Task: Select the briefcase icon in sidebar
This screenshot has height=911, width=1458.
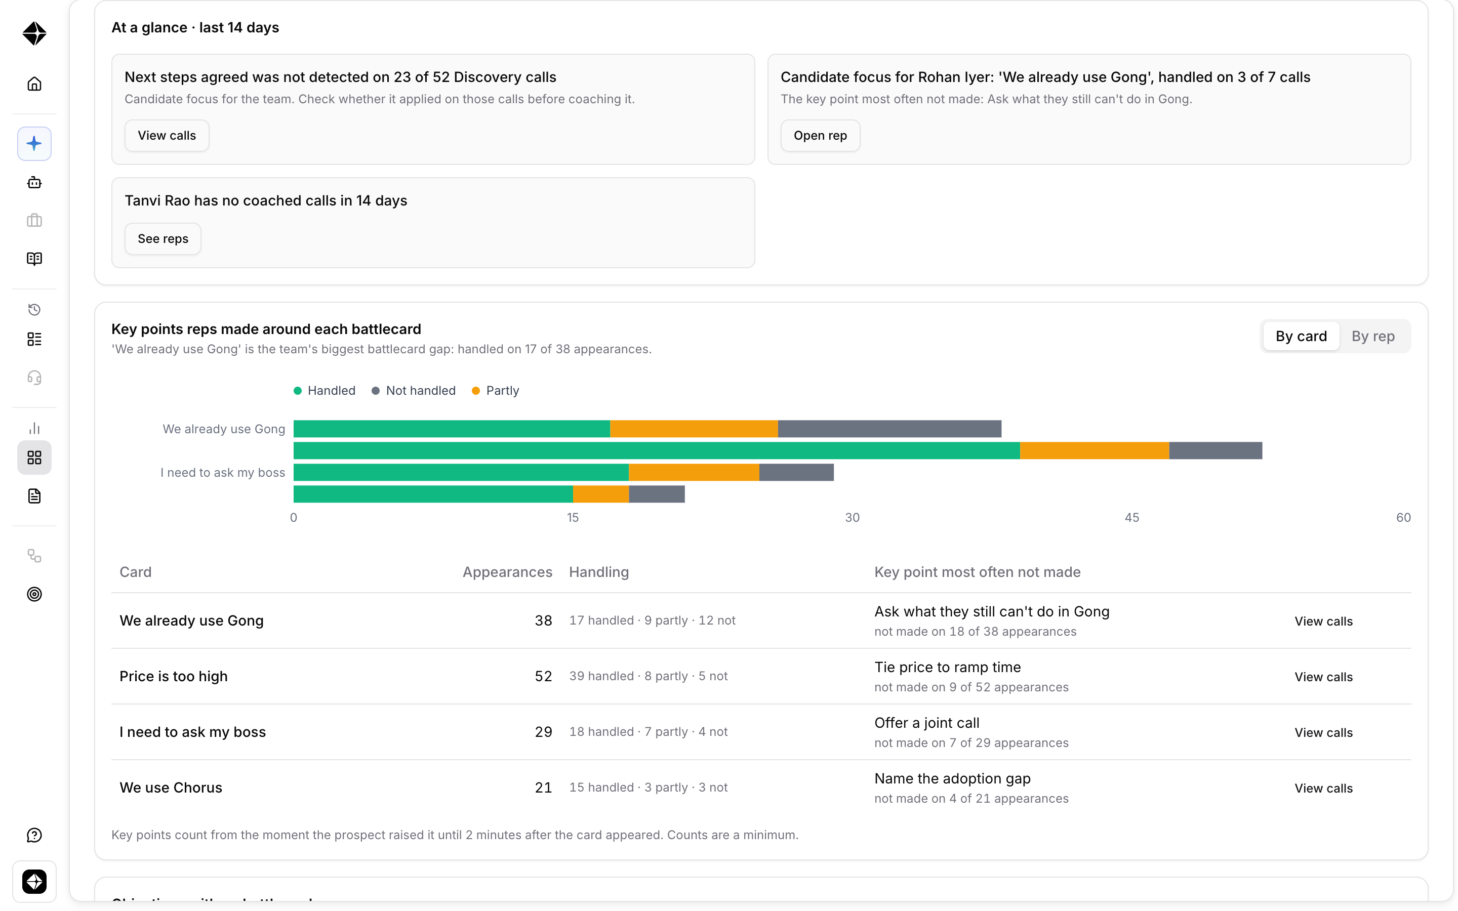Action: click(34, 221)
